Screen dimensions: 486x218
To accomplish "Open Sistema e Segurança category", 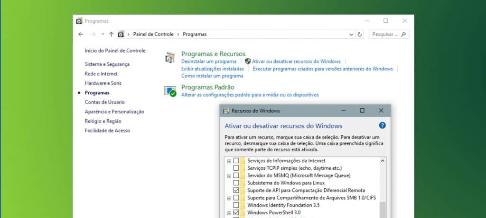I will (107, 64).
